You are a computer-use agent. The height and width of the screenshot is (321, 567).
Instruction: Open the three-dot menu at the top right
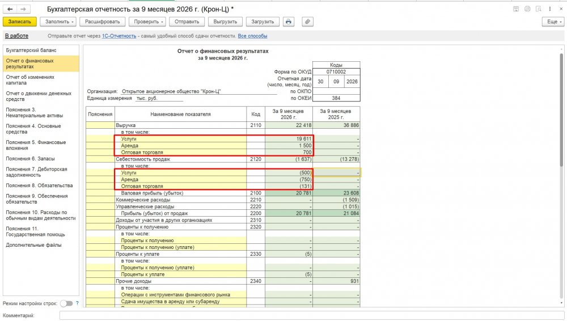click(x=549, y=9)
